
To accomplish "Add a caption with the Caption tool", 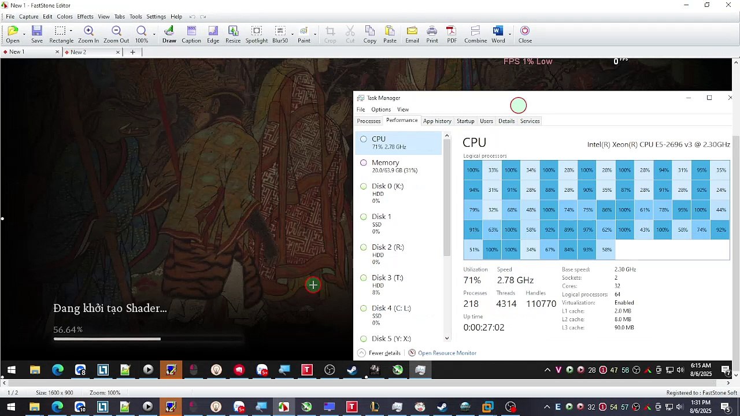I will pyautogui.click(x=191, y=35).
